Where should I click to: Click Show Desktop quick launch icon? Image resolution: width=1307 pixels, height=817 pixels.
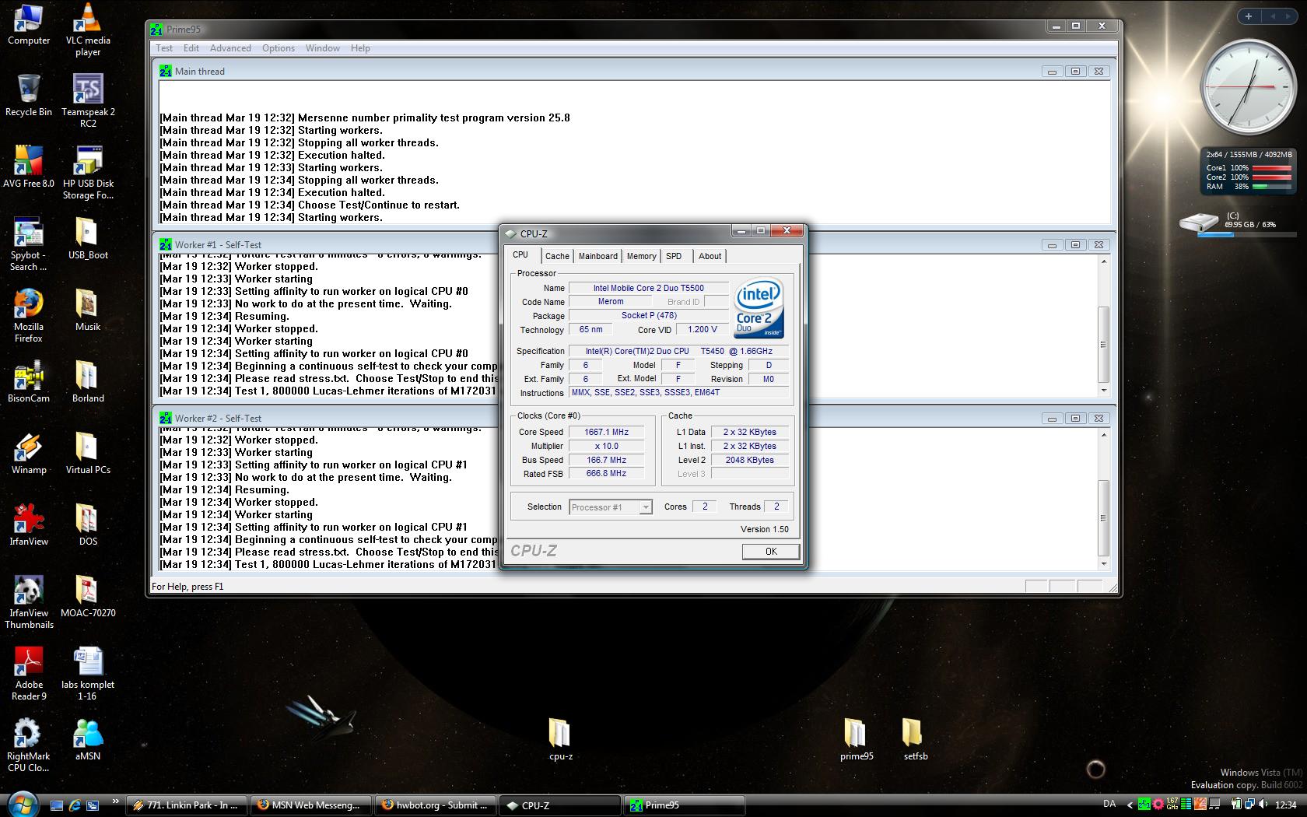coord(57,805)
